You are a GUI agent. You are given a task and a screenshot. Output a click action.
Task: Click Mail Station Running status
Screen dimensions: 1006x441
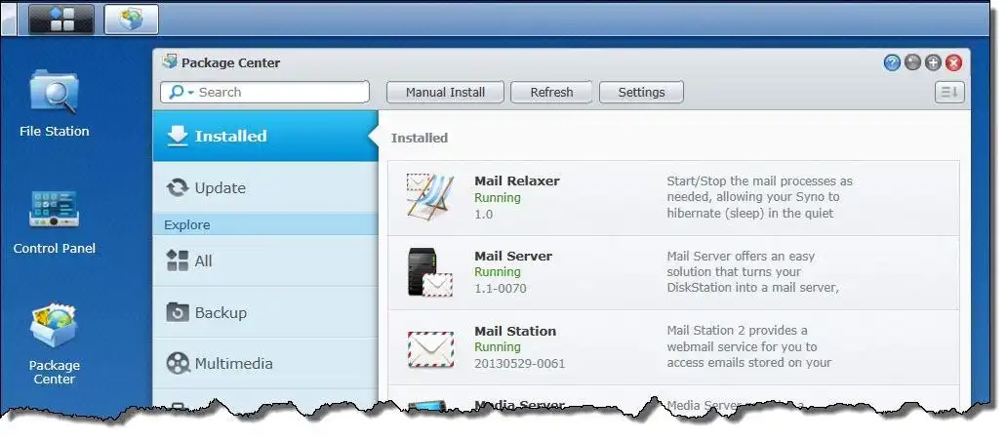(x=498, y=347)
